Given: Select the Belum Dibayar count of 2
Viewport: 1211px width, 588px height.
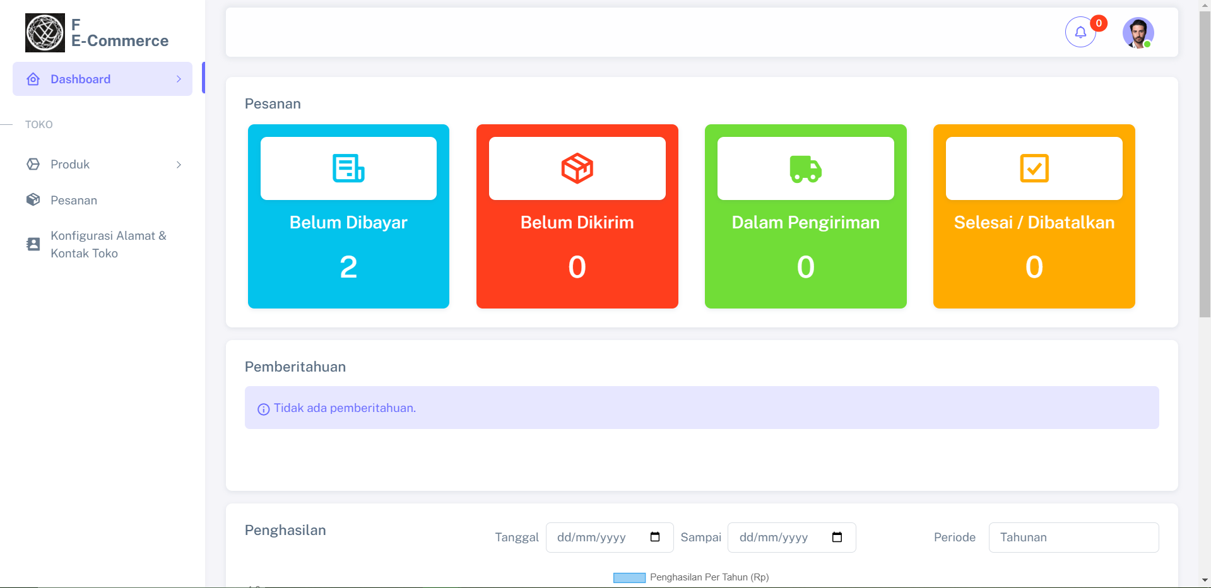Looking at the screenshot, I should (348, 267).
